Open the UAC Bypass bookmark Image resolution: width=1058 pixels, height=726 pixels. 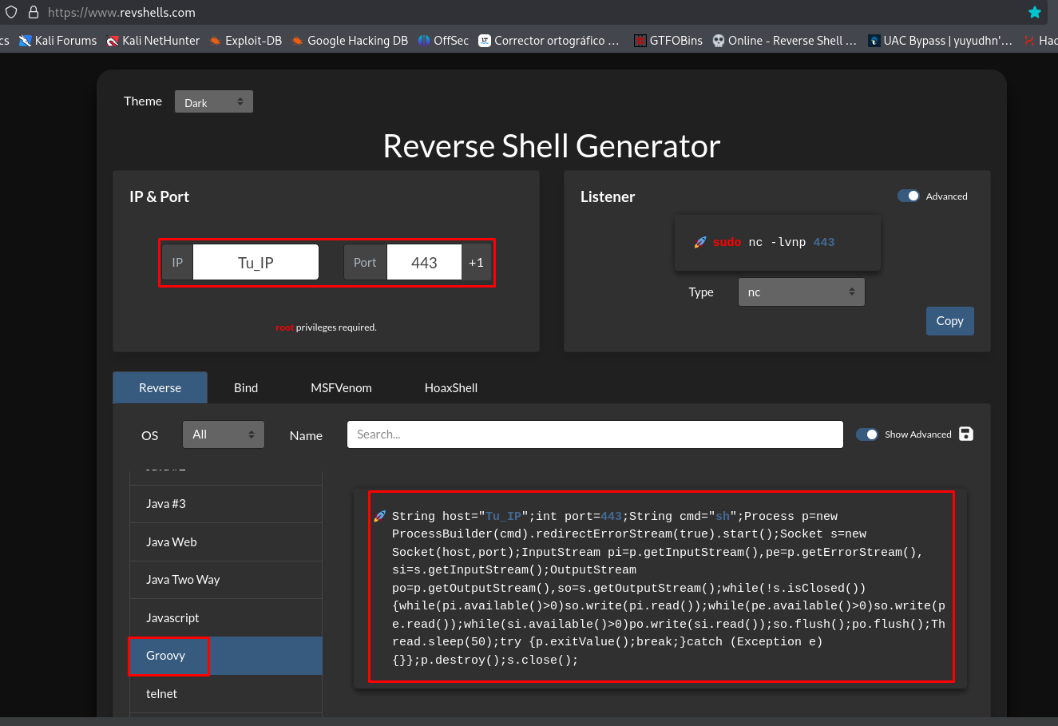940,40
